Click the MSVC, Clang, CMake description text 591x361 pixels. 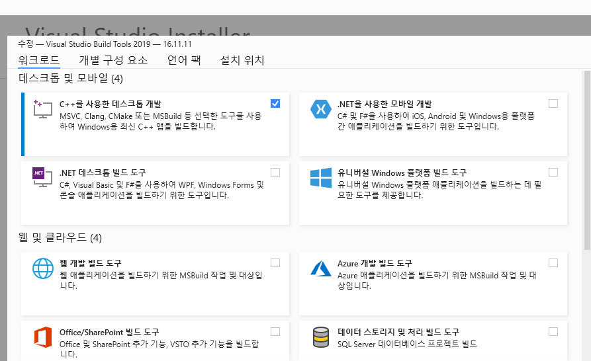161,121
